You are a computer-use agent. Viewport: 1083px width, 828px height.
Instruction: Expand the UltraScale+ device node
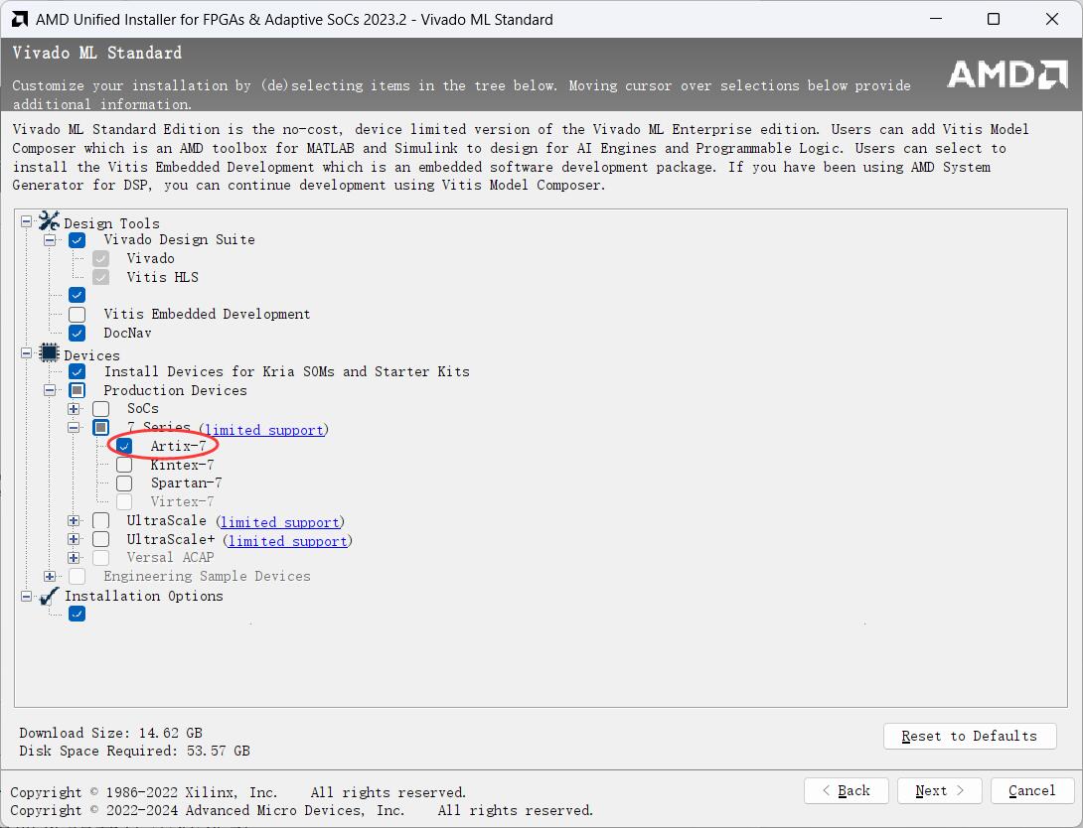74,540
